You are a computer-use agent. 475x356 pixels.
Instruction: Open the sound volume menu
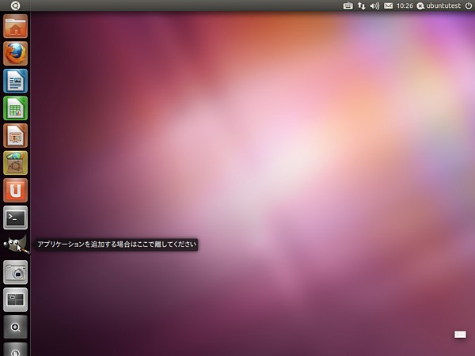click(x=374, y=6)
